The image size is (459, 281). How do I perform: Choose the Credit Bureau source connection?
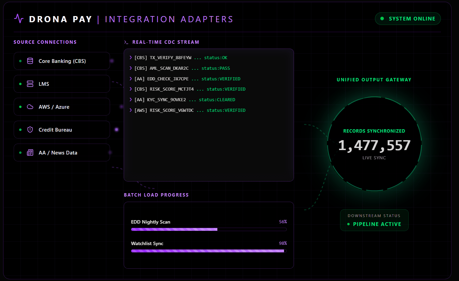(x=62, y=130)
